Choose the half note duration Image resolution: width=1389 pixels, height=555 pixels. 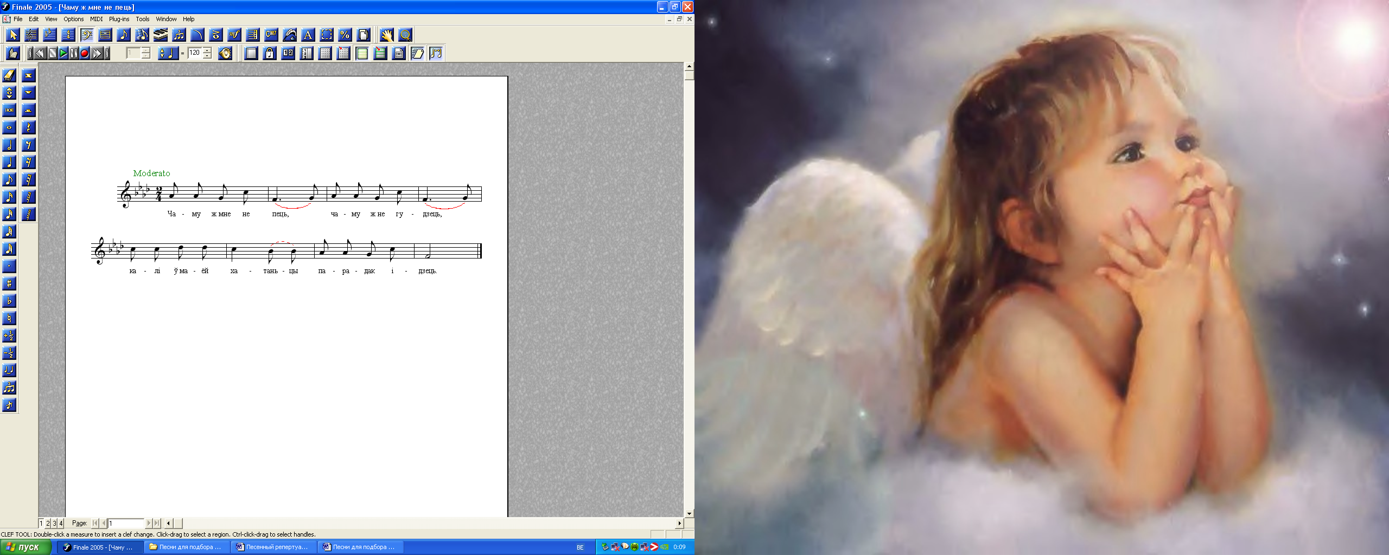click(9, 145)
